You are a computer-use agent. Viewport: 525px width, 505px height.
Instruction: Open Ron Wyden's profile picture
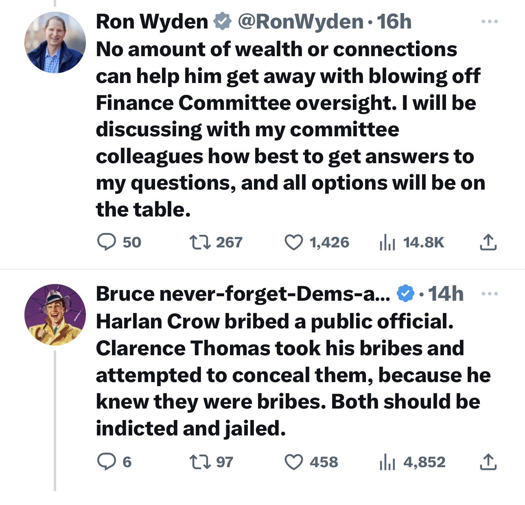(x=55, y=43)
